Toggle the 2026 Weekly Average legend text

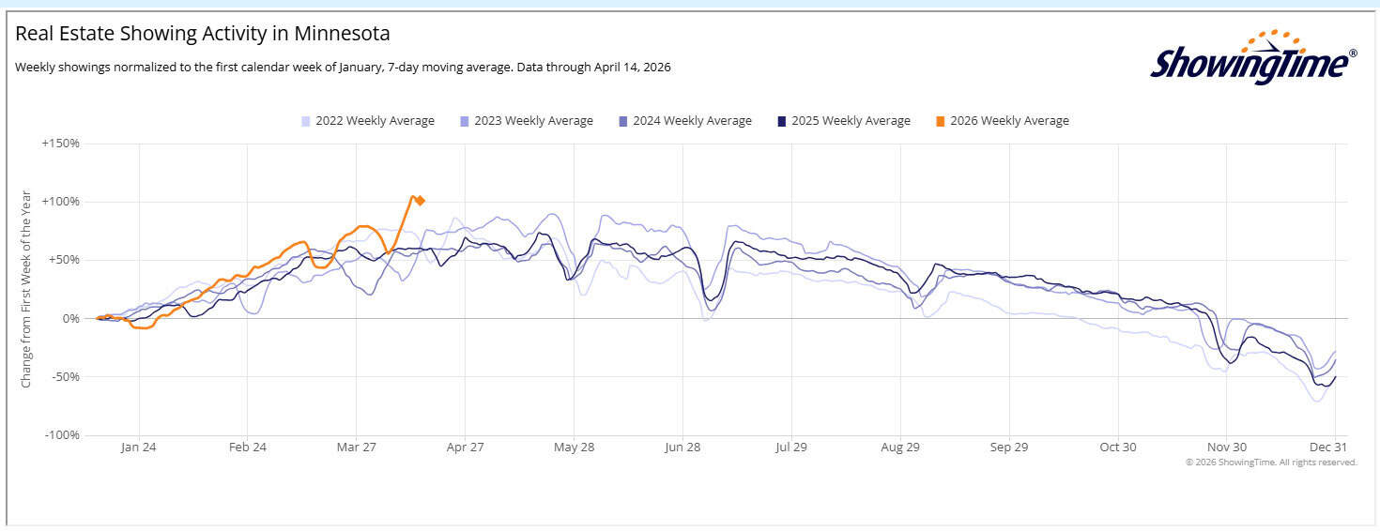tap(1009, 121)
